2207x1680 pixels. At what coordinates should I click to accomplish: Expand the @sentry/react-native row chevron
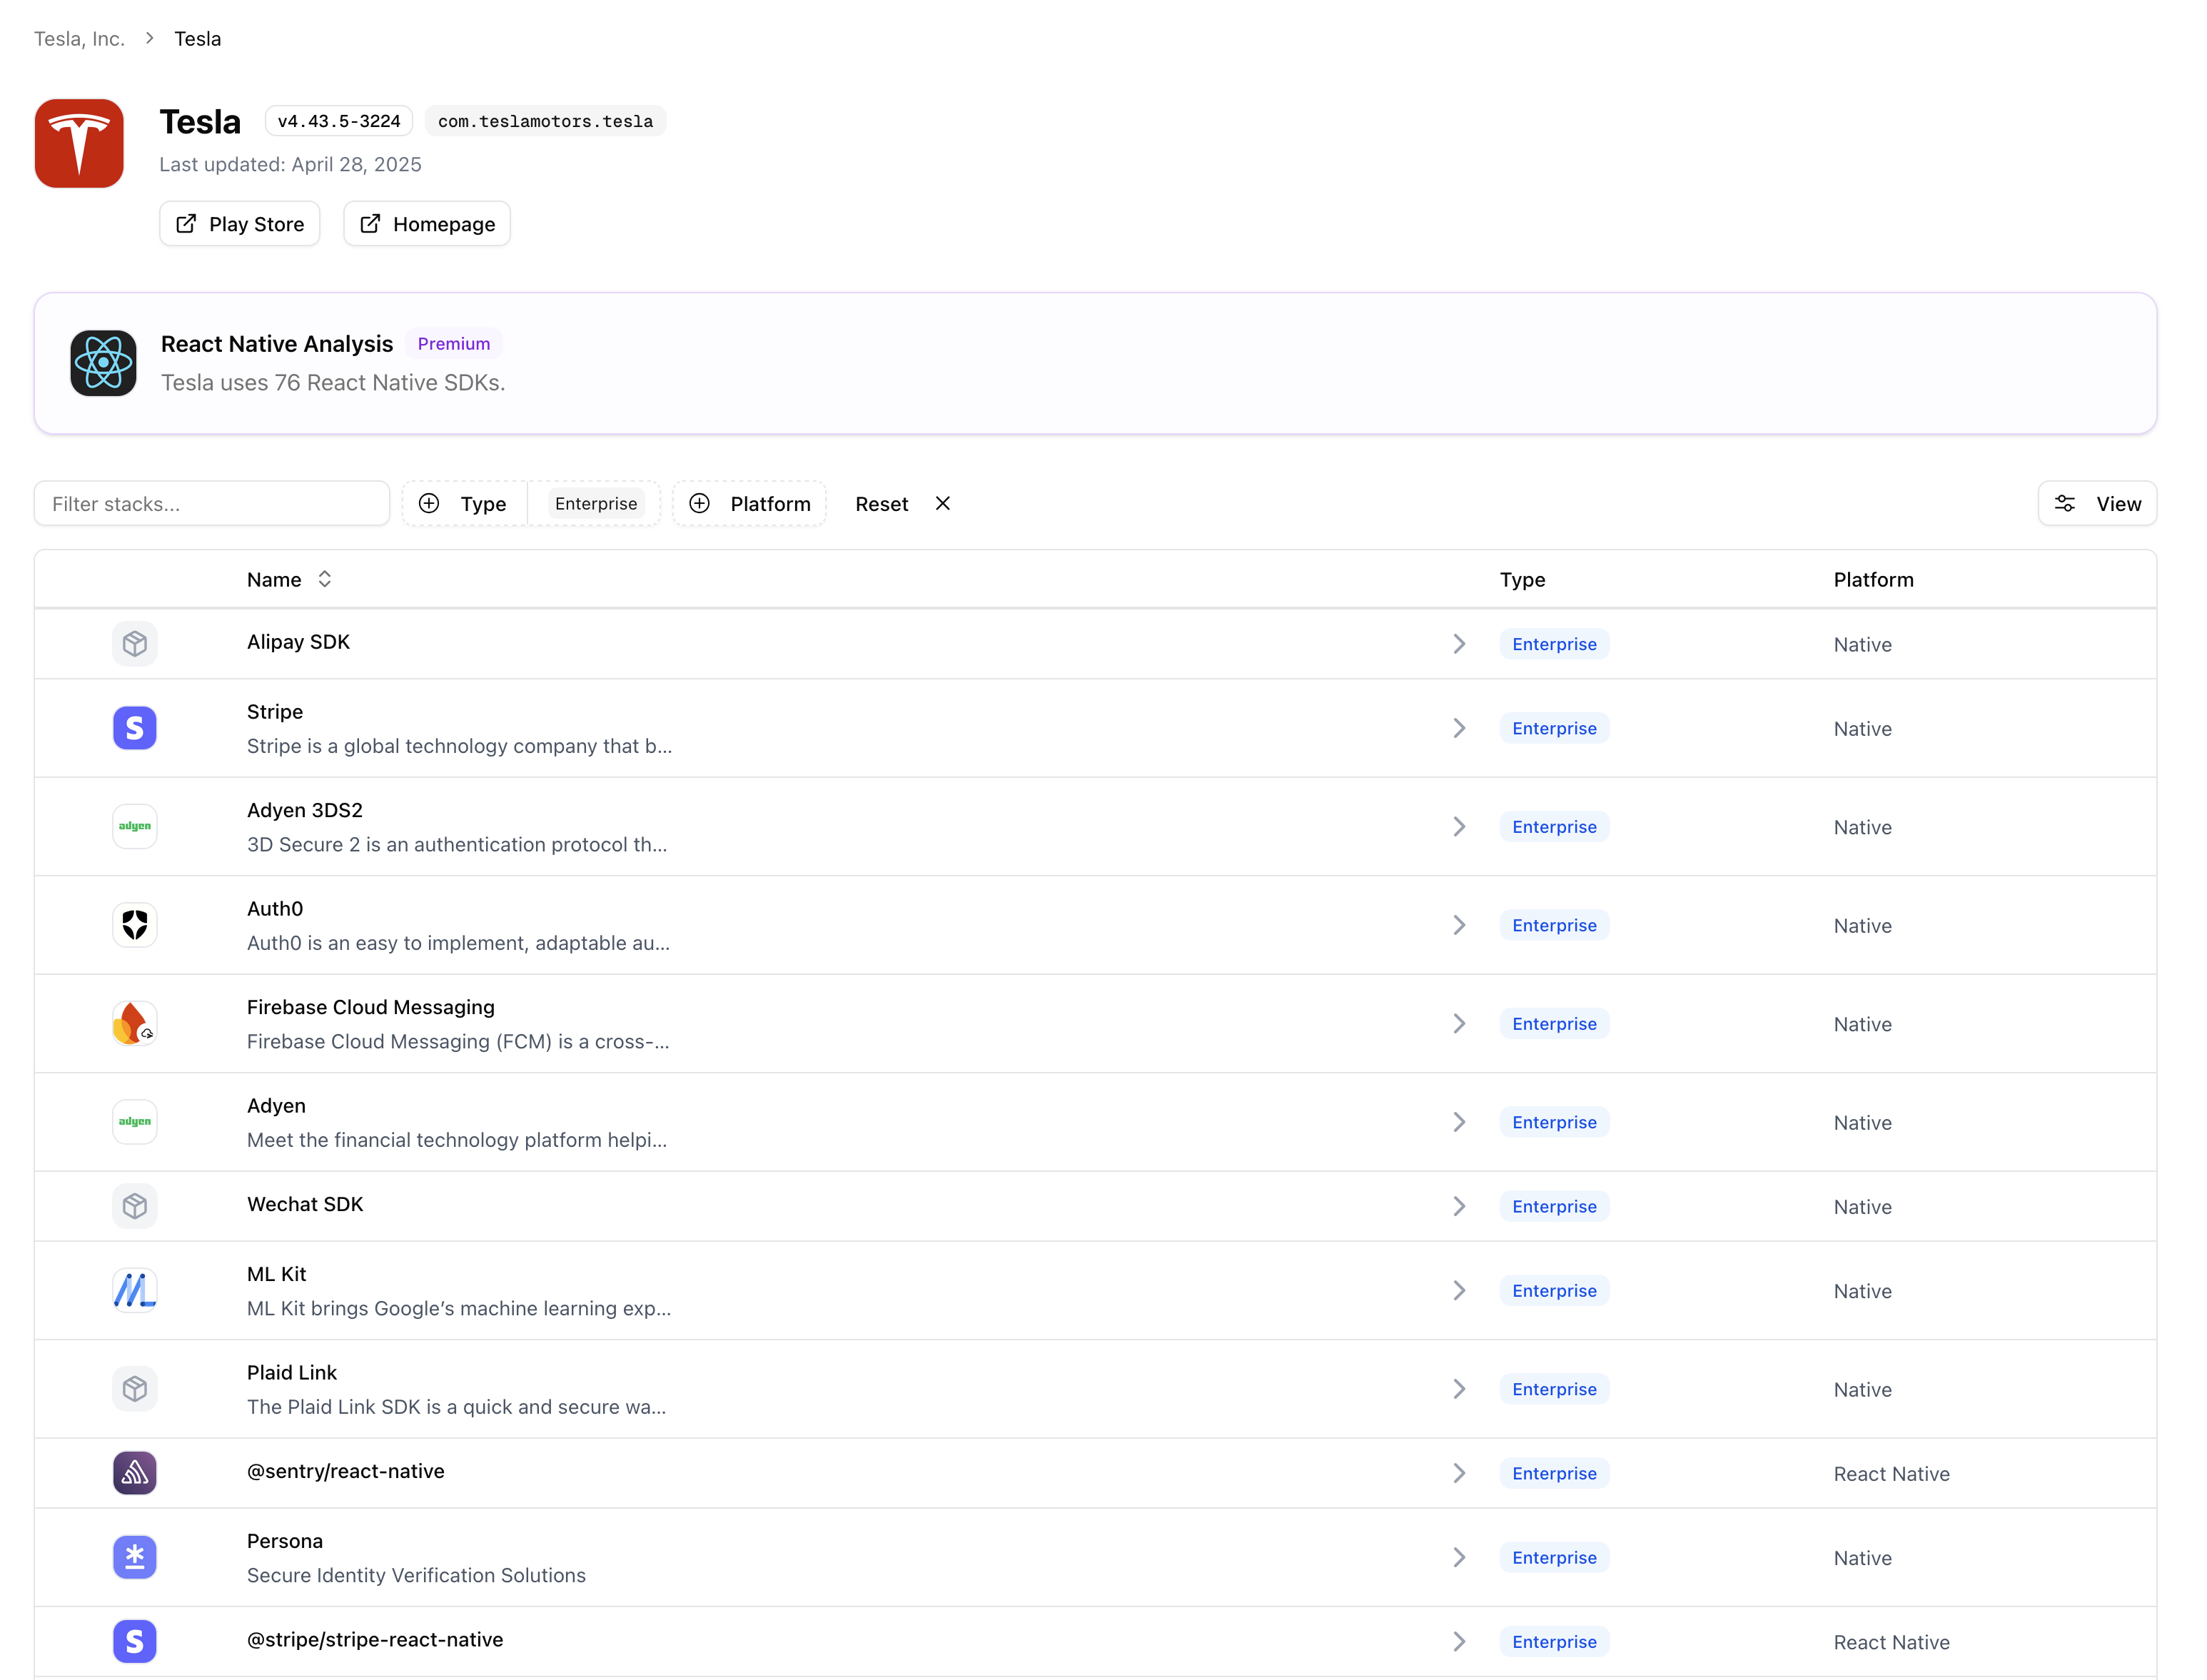coord(1460,1474)
